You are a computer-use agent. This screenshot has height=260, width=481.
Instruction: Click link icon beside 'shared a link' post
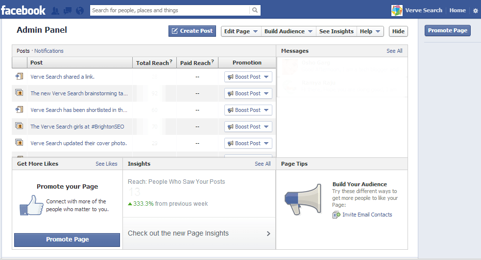19,76
